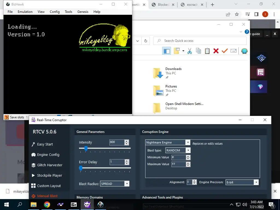Viewport: 280px width, 210px height.
Task: Toggle the navigation pane icon in Explorer
Action: point(167,51)
